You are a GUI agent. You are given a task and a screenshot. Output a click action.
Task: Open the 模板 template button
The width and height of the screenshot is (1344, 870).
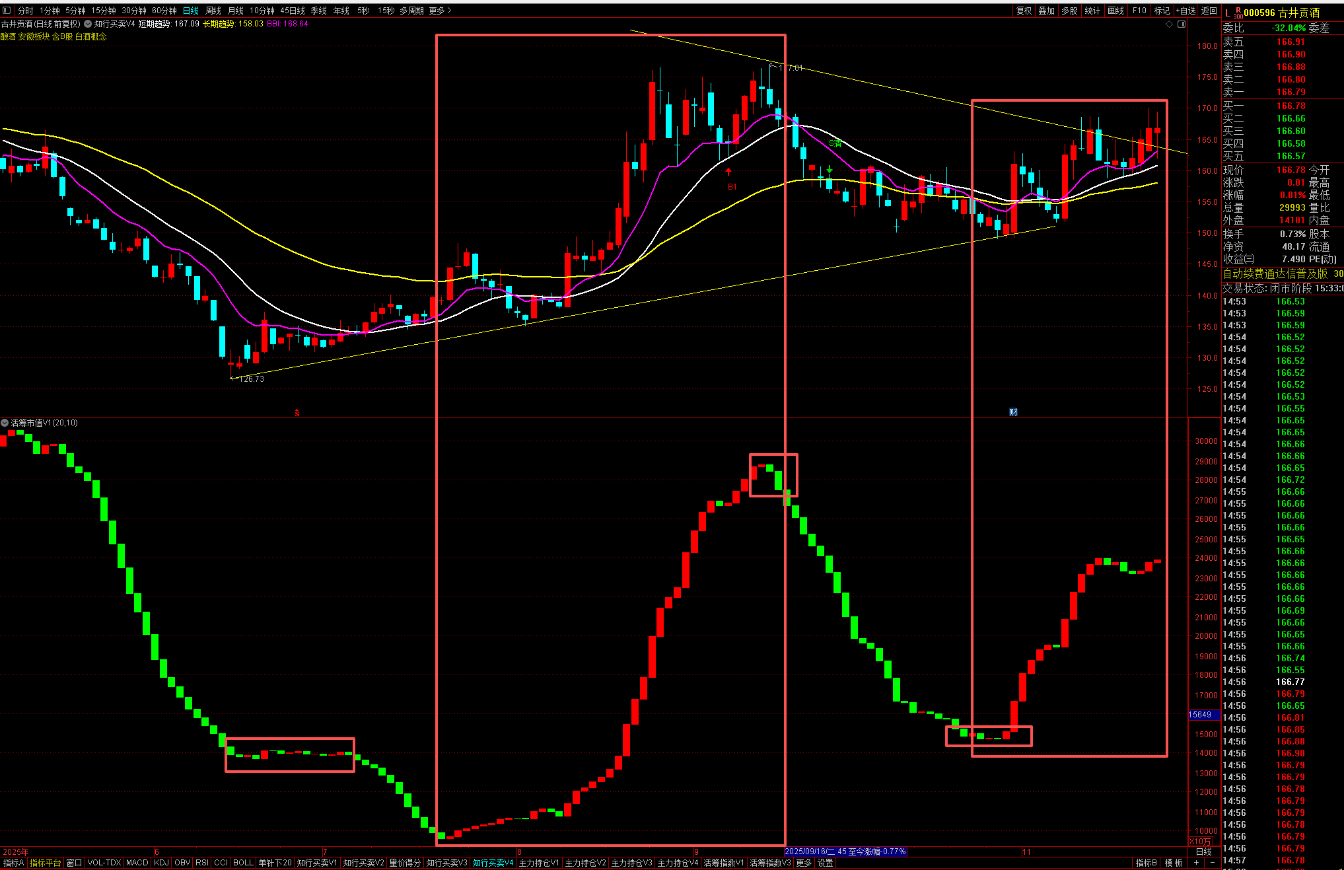pos(1174,863)
